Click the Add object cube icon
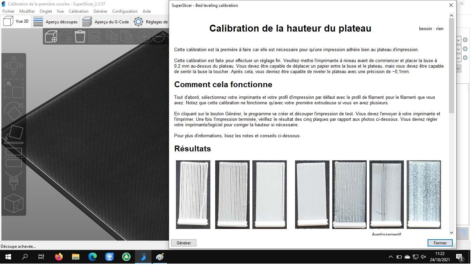Viewport: 471px width, 265px height. (x=51, y=36)
